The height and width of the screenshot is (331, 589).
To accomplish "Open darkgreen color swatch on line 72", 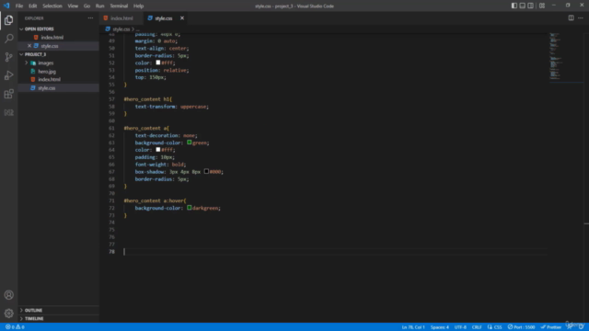I will coord(190,208).
